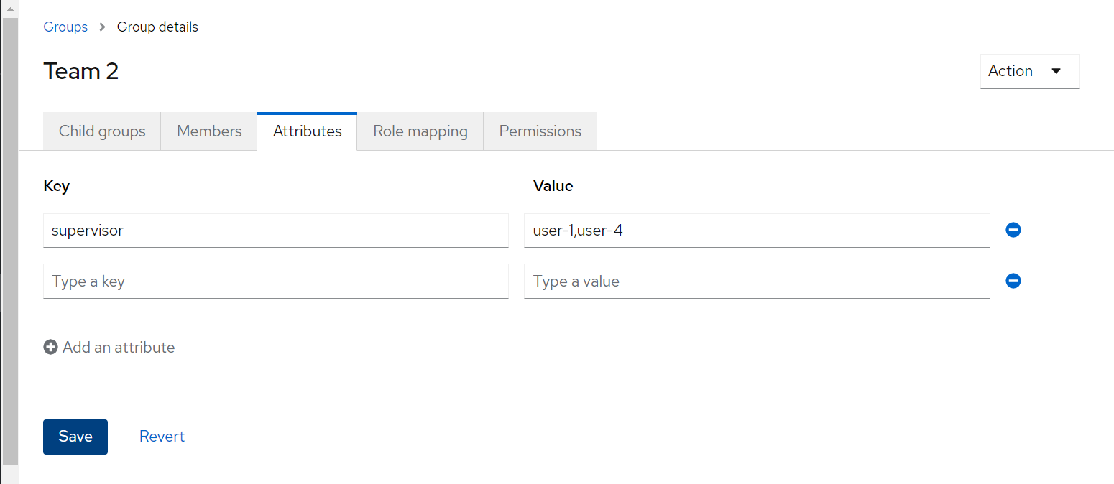The height and width of the screenshot is (484, 1114).
Task: Switch to the Permissions tab
Action: [x=540, y=131]
